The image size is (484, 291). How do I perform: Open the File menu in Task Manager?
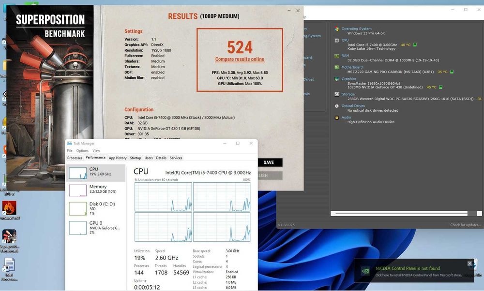(70, 151)
